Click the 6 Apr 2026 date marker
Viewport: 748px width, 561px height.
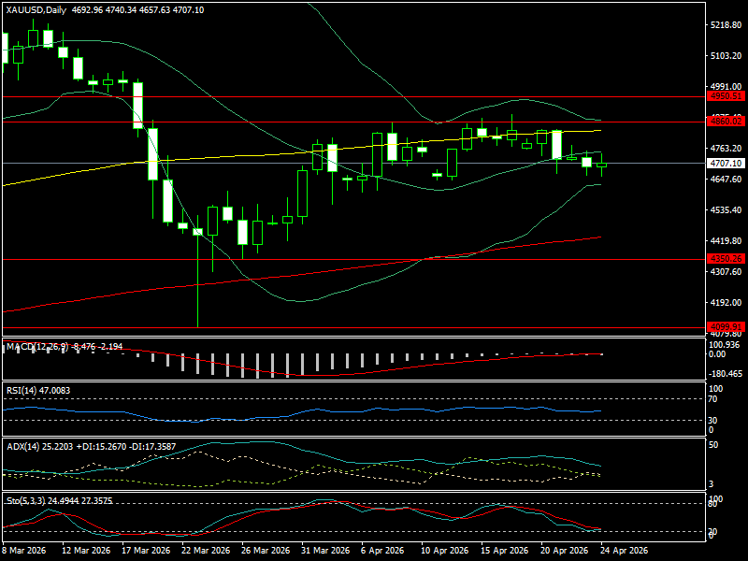[x=381, y=552]
